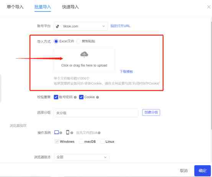Click help icon beside desktop icon
This screenshot has width=212, height=177.
click(x=61, y=133)
